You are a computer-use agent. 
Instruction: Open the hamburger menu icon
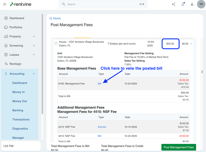pos(4,4)
